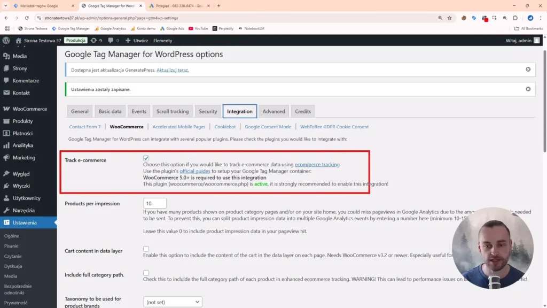Viewport: 547px width, 308px height.
Task: Untick the Track e-commerce checkbox
Action: click(146, 158)
